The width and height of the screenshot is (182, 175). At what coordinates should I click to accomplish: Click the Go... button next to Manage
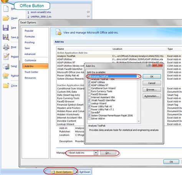[108, 153]
